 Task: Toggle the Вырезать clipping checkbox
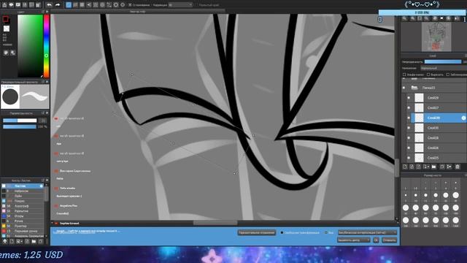pyautogui.click(x=428, y=75)
